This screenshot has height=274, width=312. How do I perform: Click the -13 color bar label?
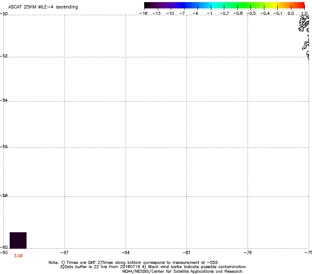(156, 13)
